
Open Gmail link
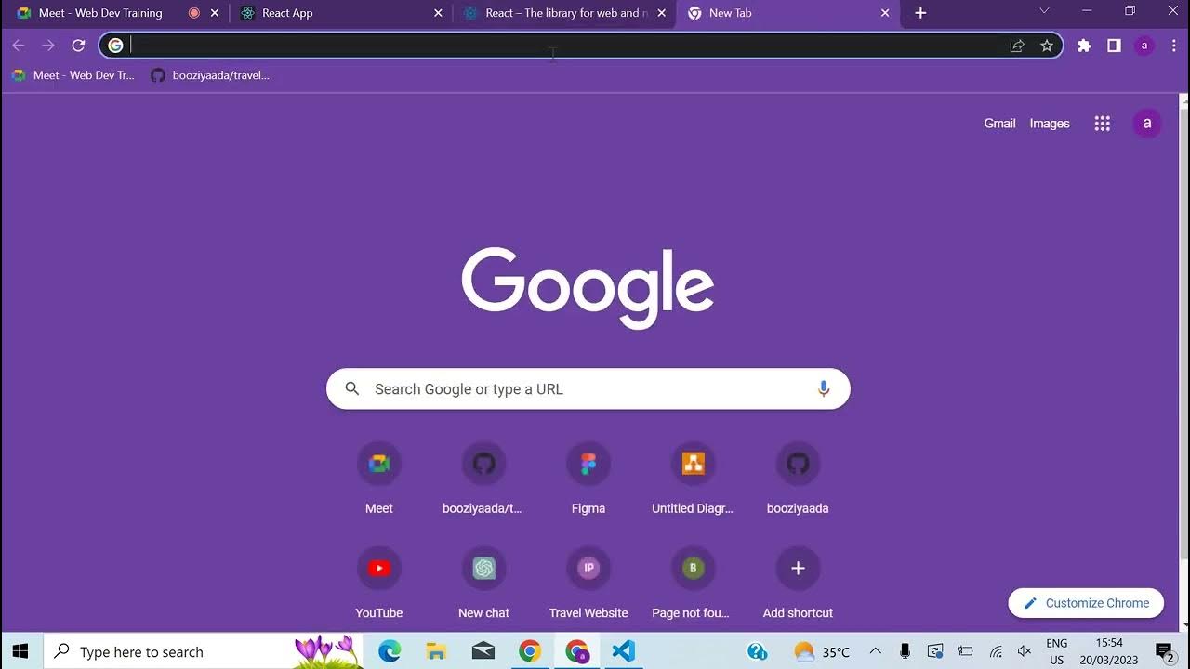(999, 124)
